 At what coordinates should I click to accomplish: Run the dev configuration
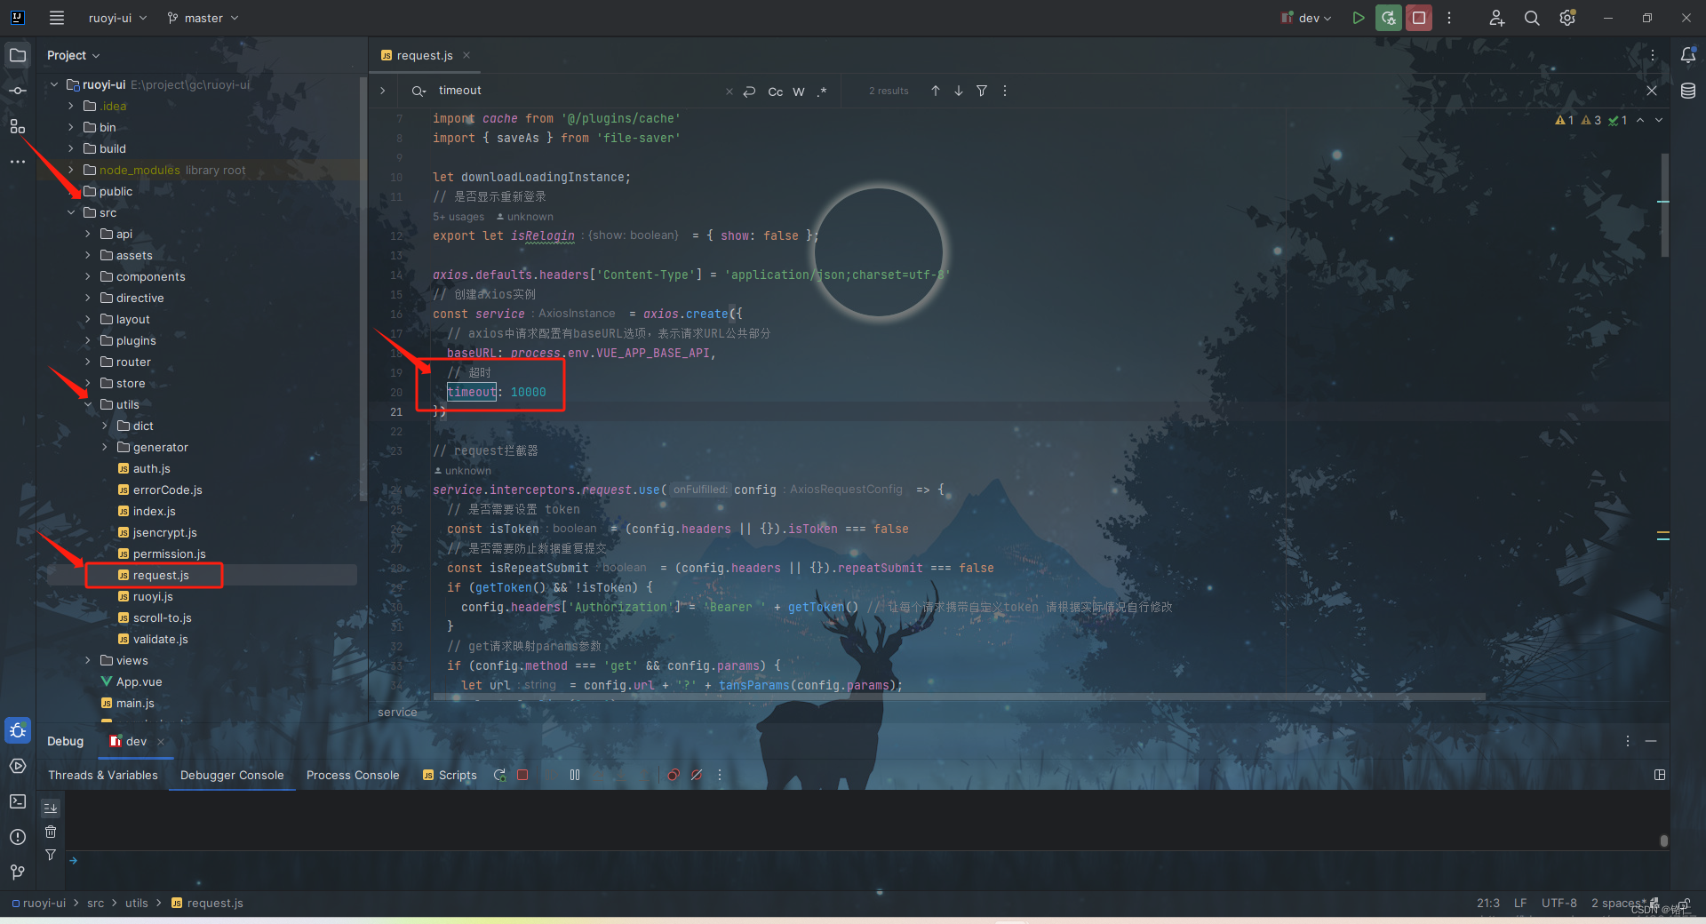point(1358,18)
